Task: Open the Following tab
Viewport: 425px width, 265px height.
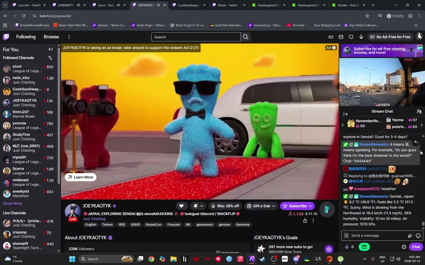Action: point(26,37)
